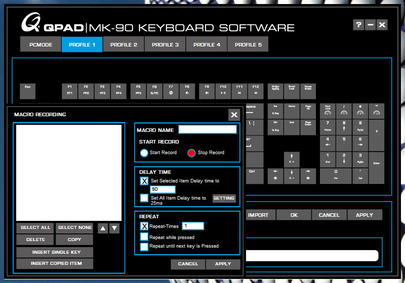Image resolution: width=405 pixels, height=283 pixels.
Task: Click the numpad 8 up-arrow key
Action: 344,127
